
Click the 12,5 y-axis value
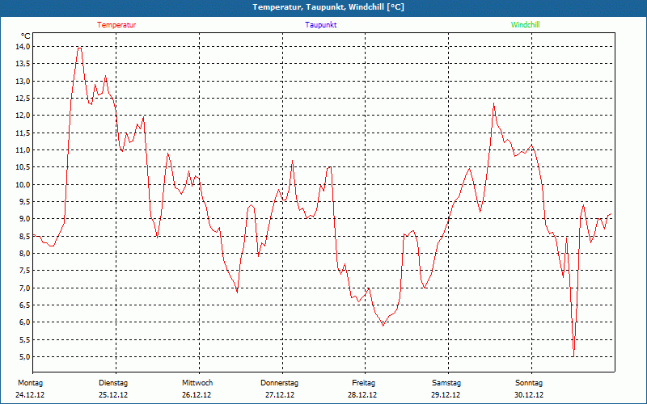pyautogui.click(x=23, y=98)
